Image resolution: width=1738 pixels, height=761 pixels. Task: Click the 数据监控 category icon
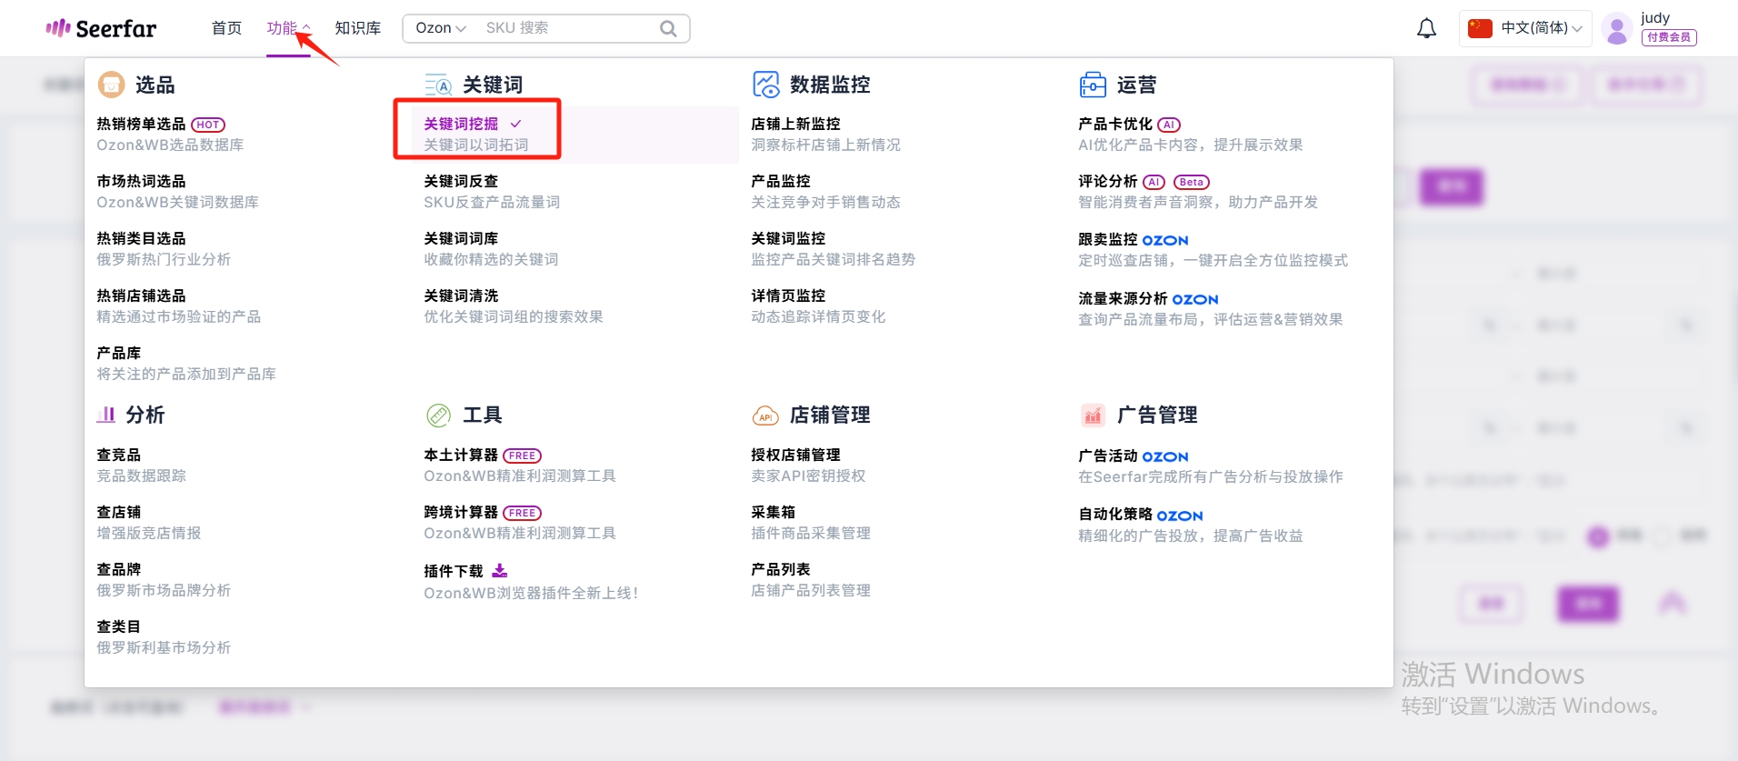tap(766, 85)
